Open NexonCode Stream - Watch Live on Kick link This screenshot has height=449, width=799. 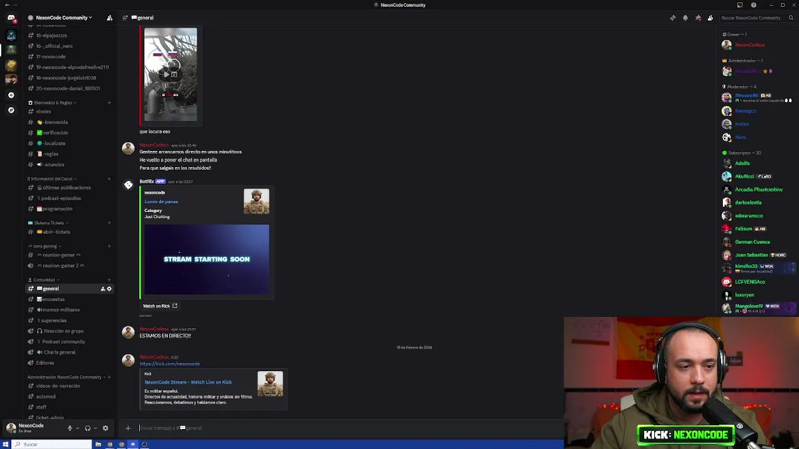(x=188, y=382)
